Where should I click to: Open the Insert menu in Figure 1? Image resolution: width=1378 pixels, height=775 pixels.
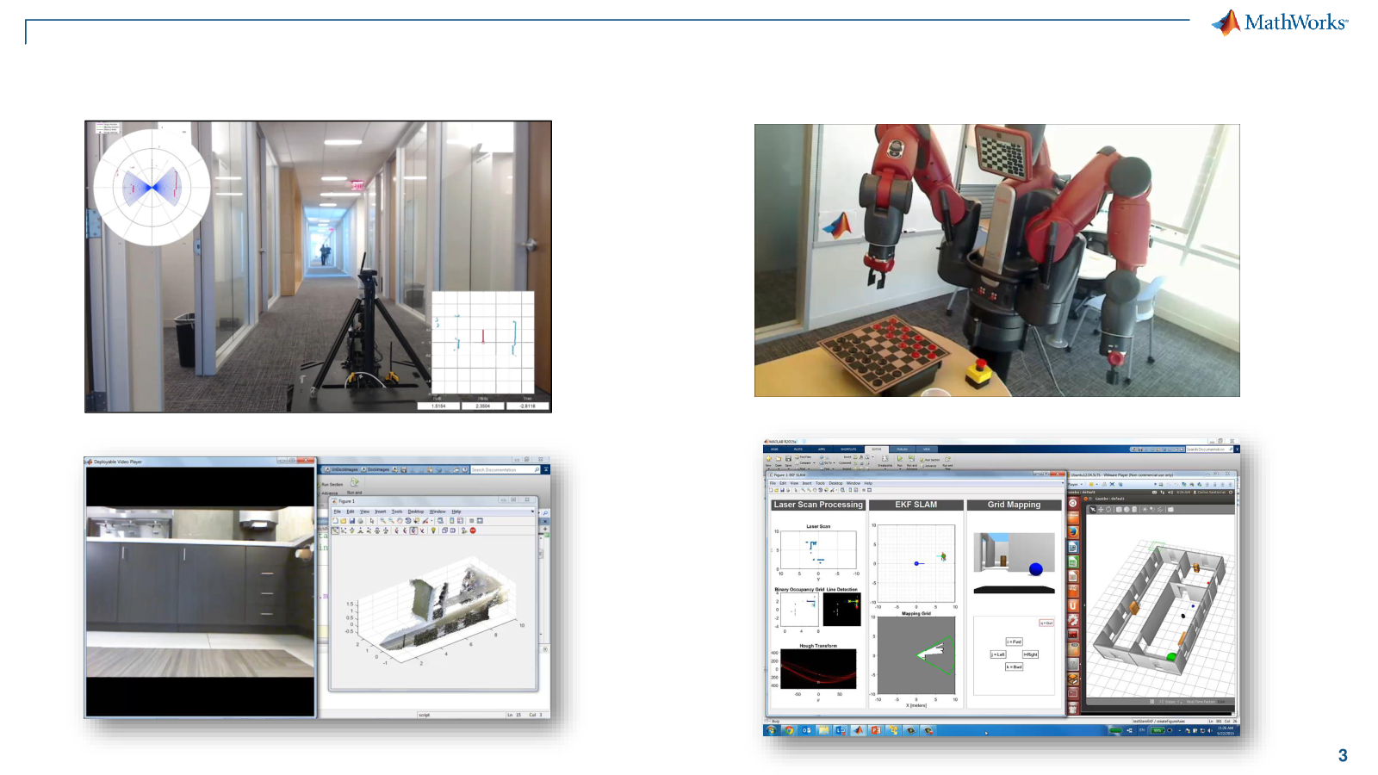pos(381,512)
